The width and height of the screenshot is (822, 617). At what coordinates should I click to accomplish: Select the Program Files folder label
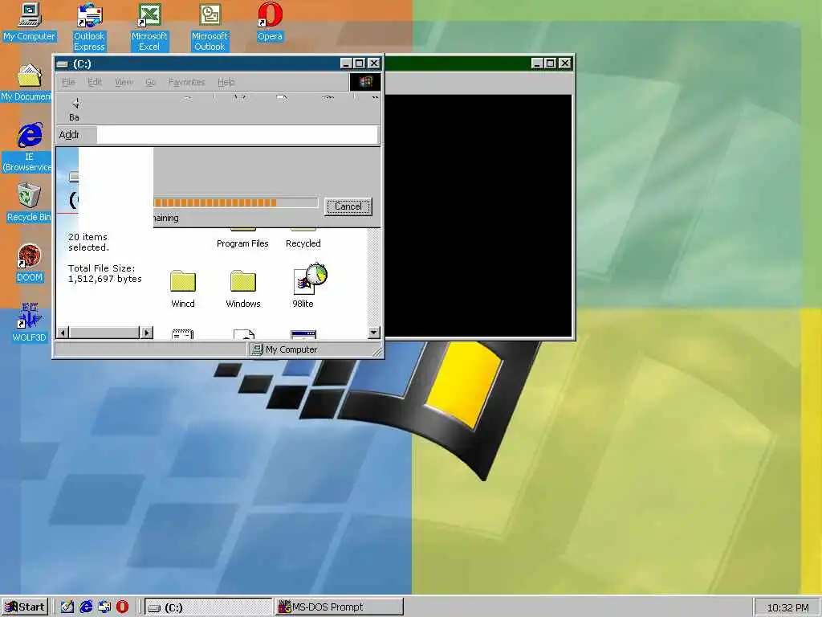click(242, 243)
